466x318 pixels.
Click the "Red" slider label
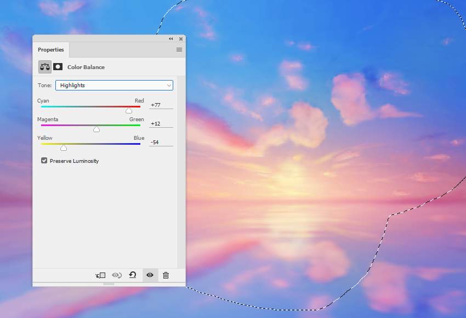(139, 101)
